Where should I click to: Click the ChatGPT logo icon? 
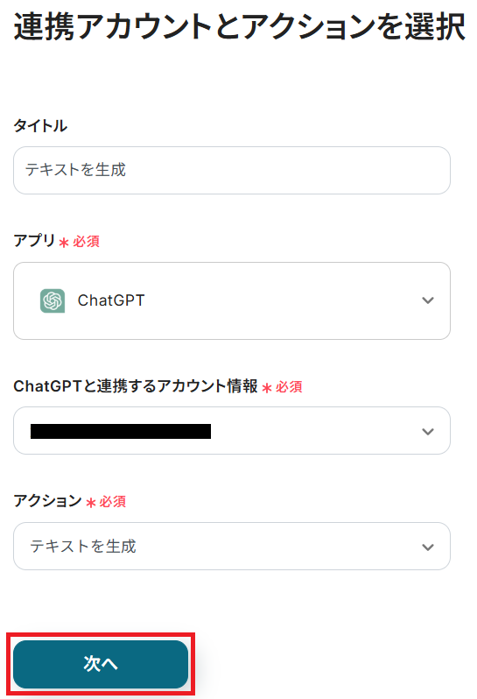(53, 301)
